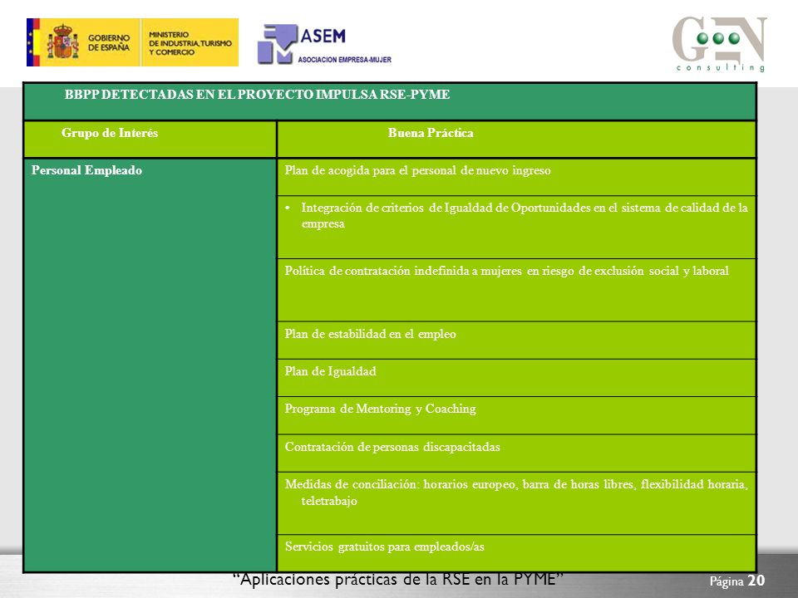Image resolution: width=798 pixels, height=598 pixels.
Task: Click the footer 'Aplicaciones prácticas de la RSE en la PYME'
Action: click(398, 579)
